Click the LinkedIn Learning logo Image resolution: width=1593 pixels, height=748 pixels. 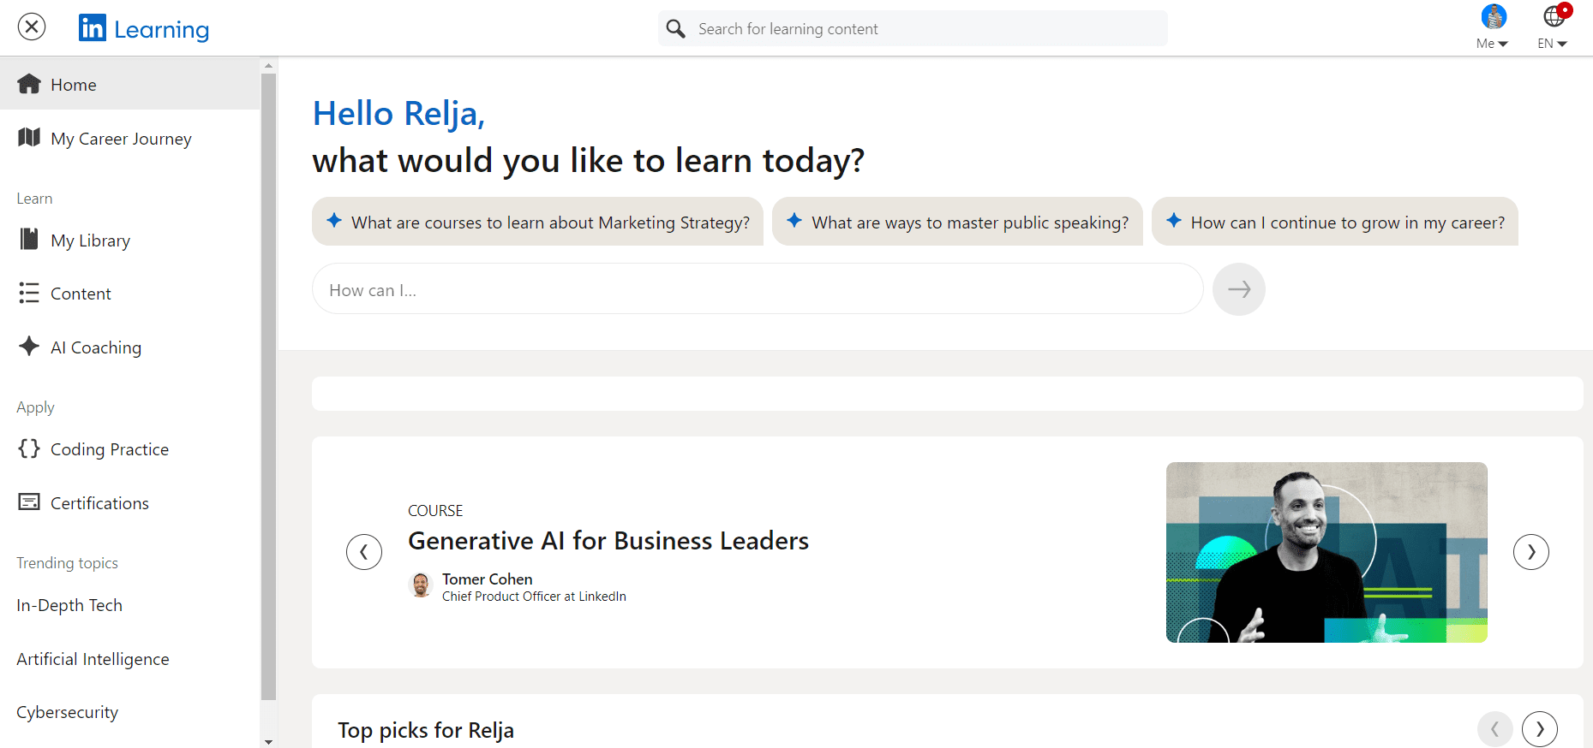coord(144,28)
